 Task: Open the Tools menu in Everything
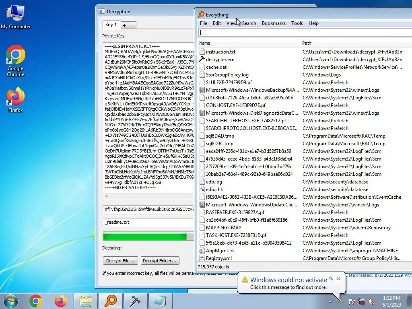click(297, 23)
